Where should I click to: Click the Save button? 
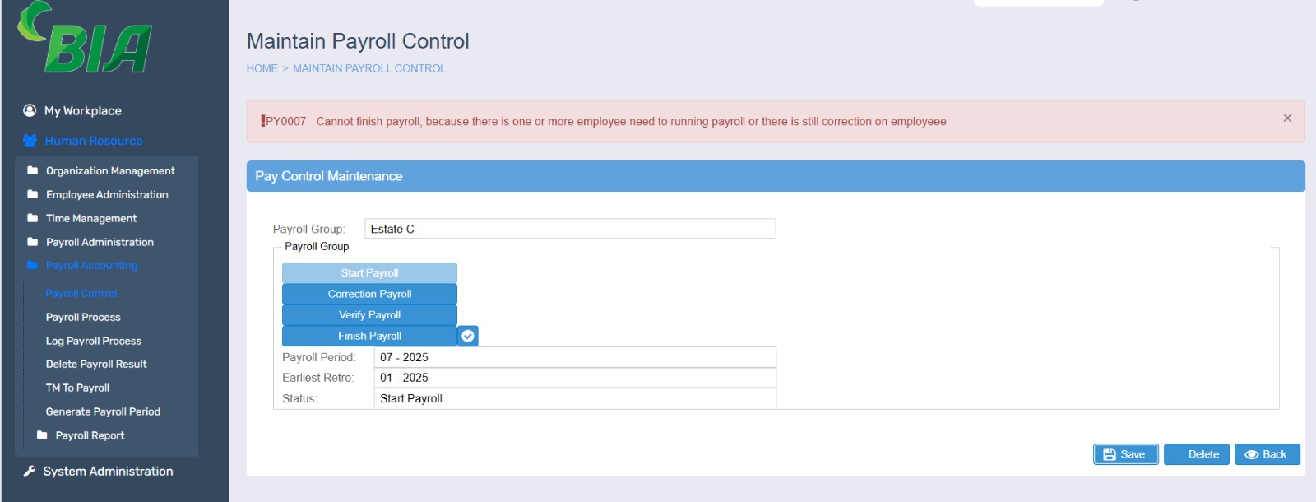(x=1125, y=454)
